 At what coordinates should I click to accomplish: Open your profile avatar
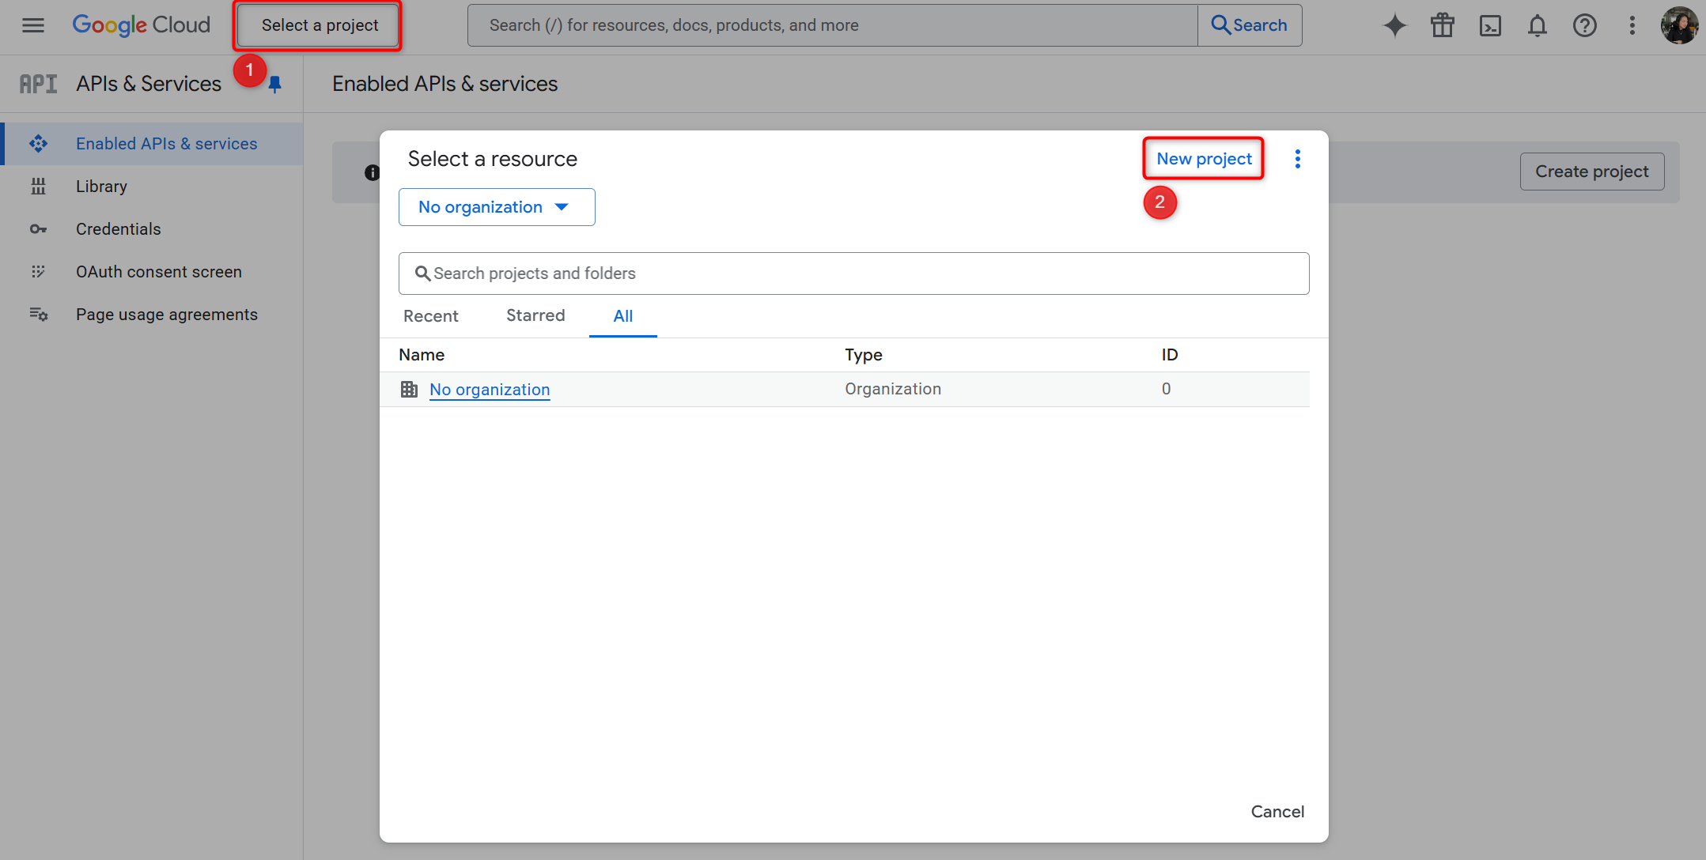tap(1679, 25)
